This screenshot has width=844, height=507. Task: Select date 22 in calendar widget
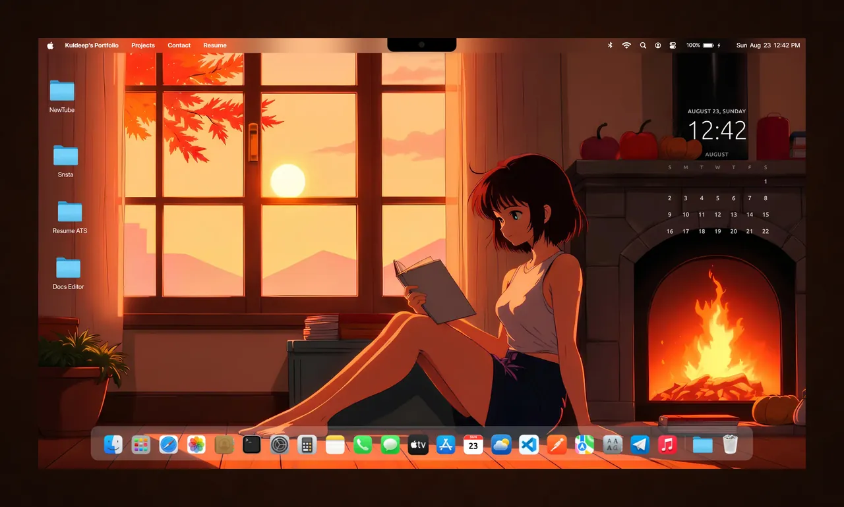(x=766, y=232)
